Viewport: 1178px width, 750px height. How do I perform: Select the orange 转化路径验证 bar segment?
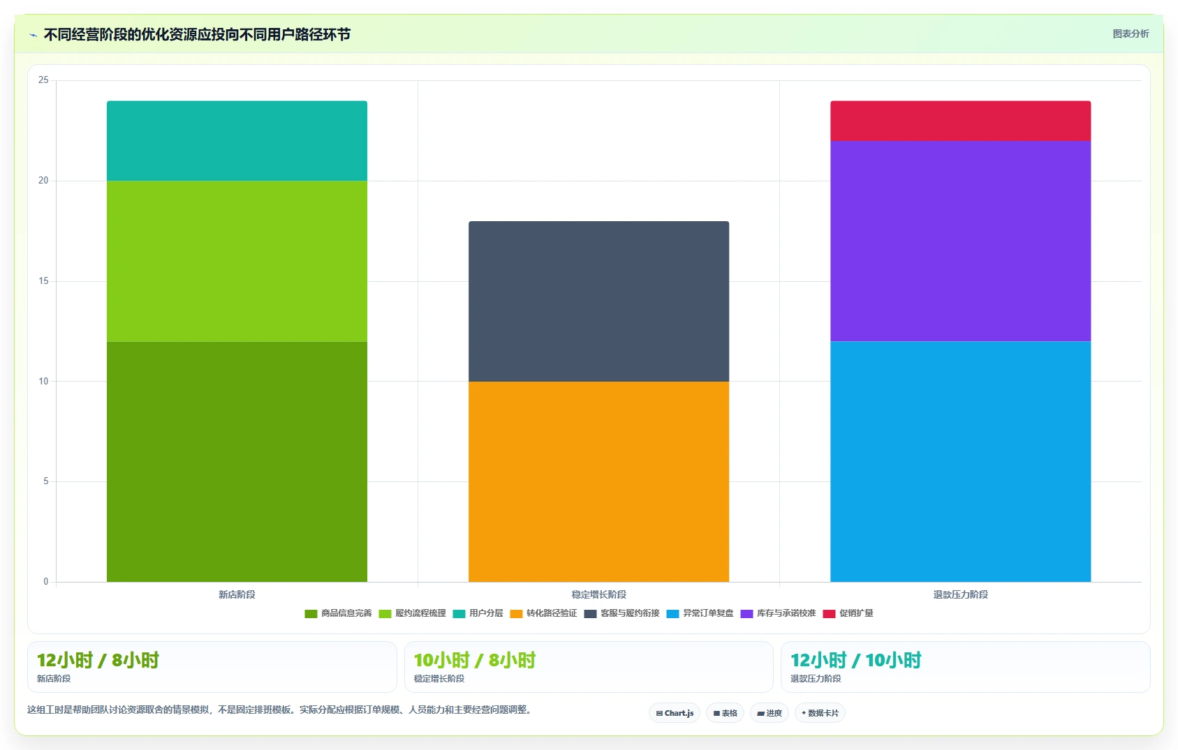point(598,481)
